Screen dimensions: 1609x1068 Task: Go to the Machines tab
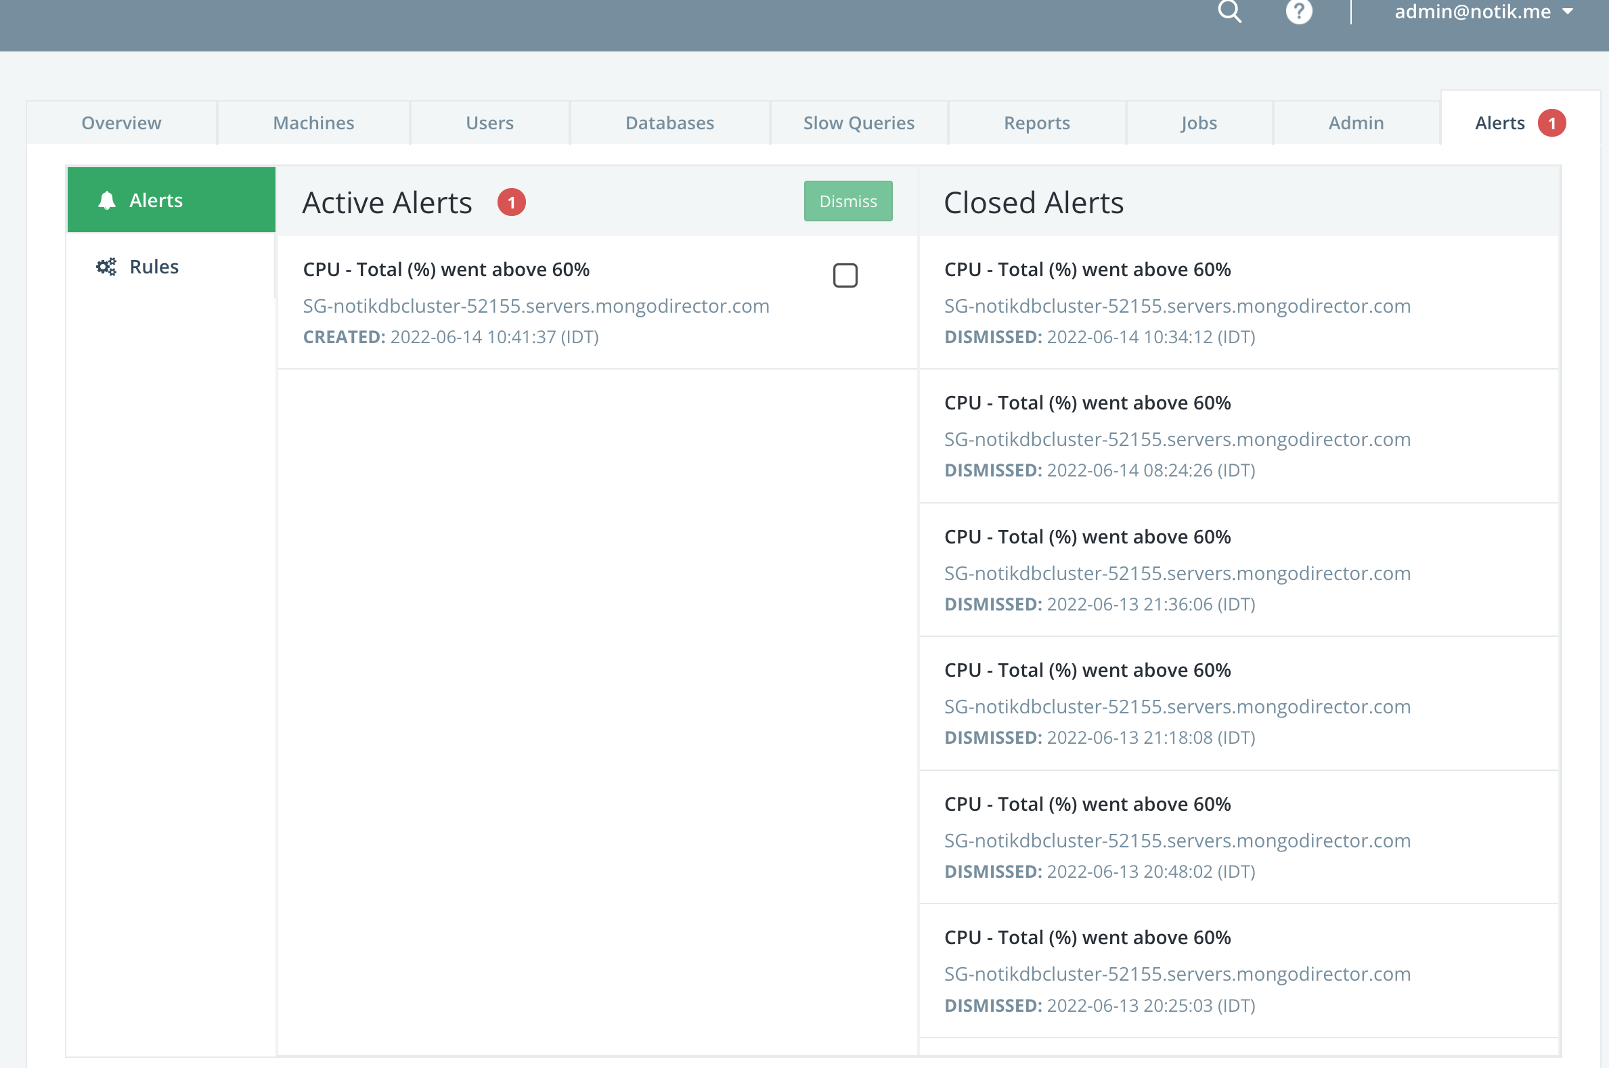point(313,123)
